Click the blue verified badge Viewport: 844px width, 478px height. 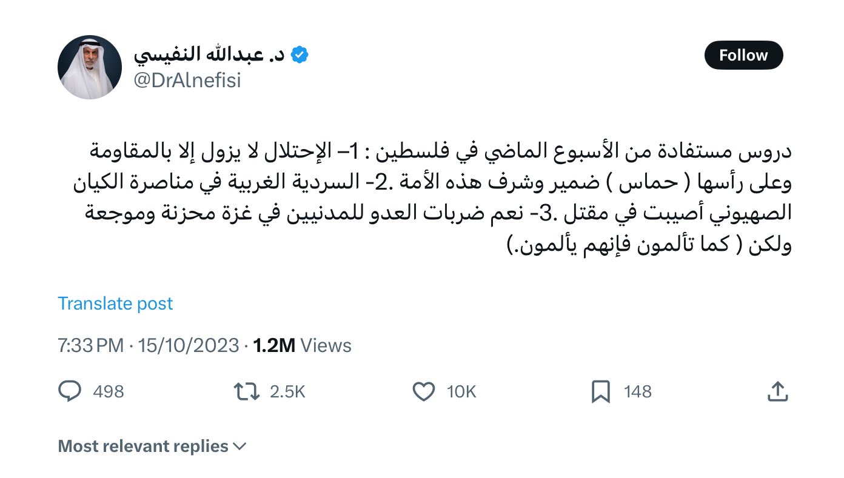300,55
